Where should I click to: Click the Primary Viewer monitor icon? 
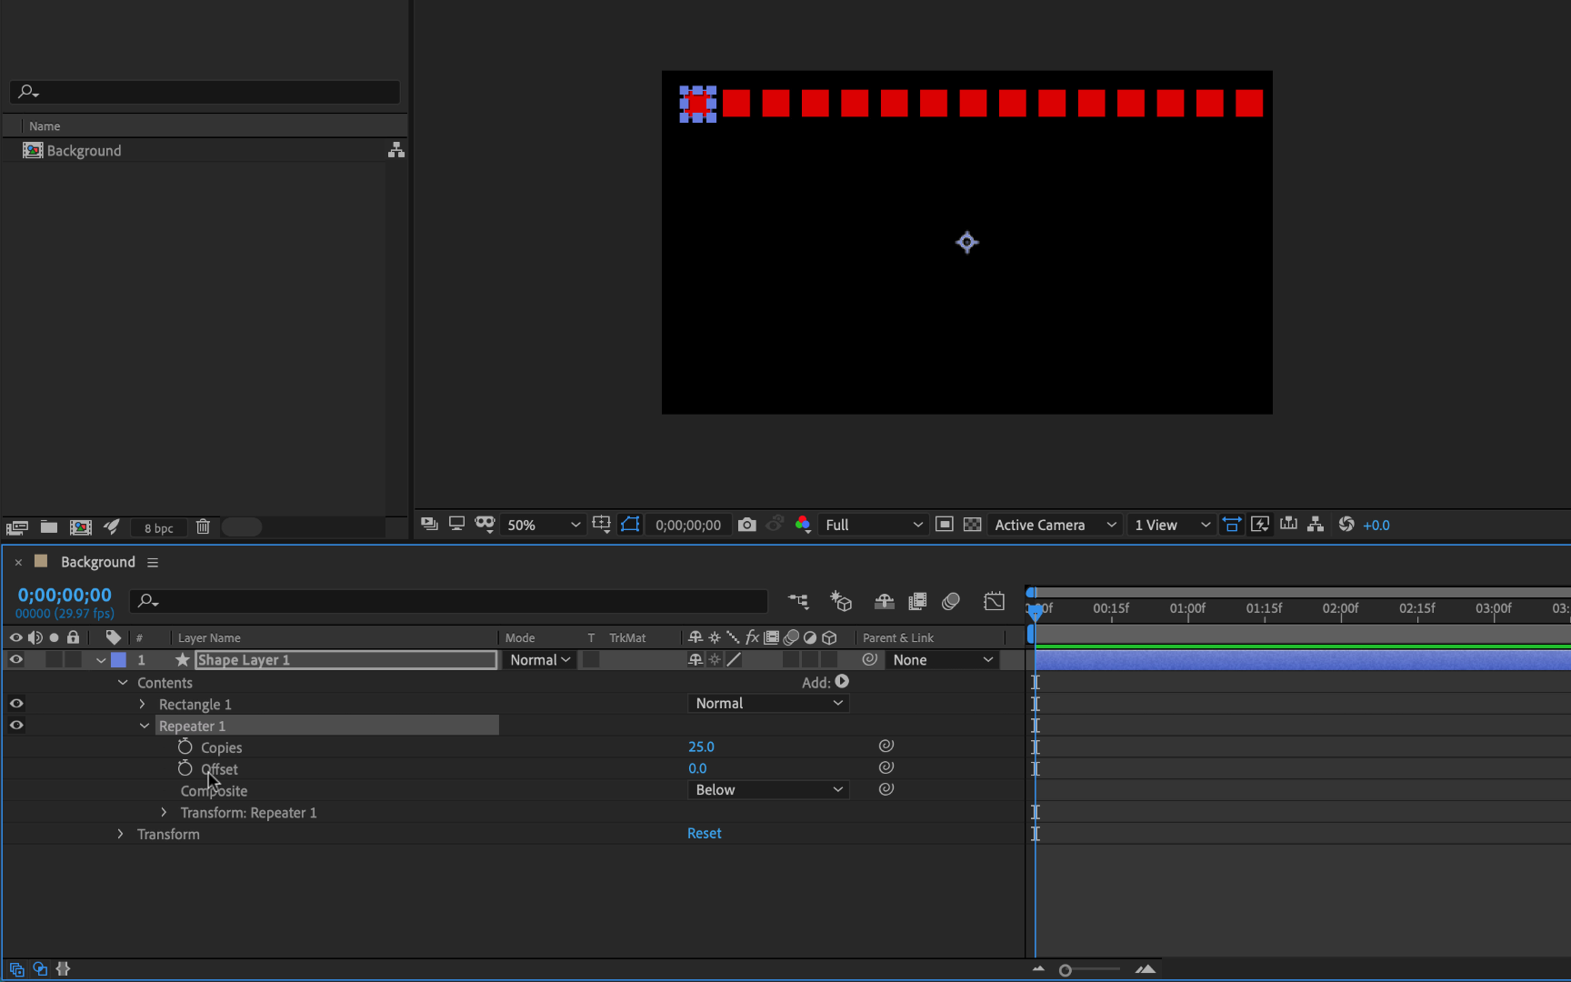coord(456,524)
